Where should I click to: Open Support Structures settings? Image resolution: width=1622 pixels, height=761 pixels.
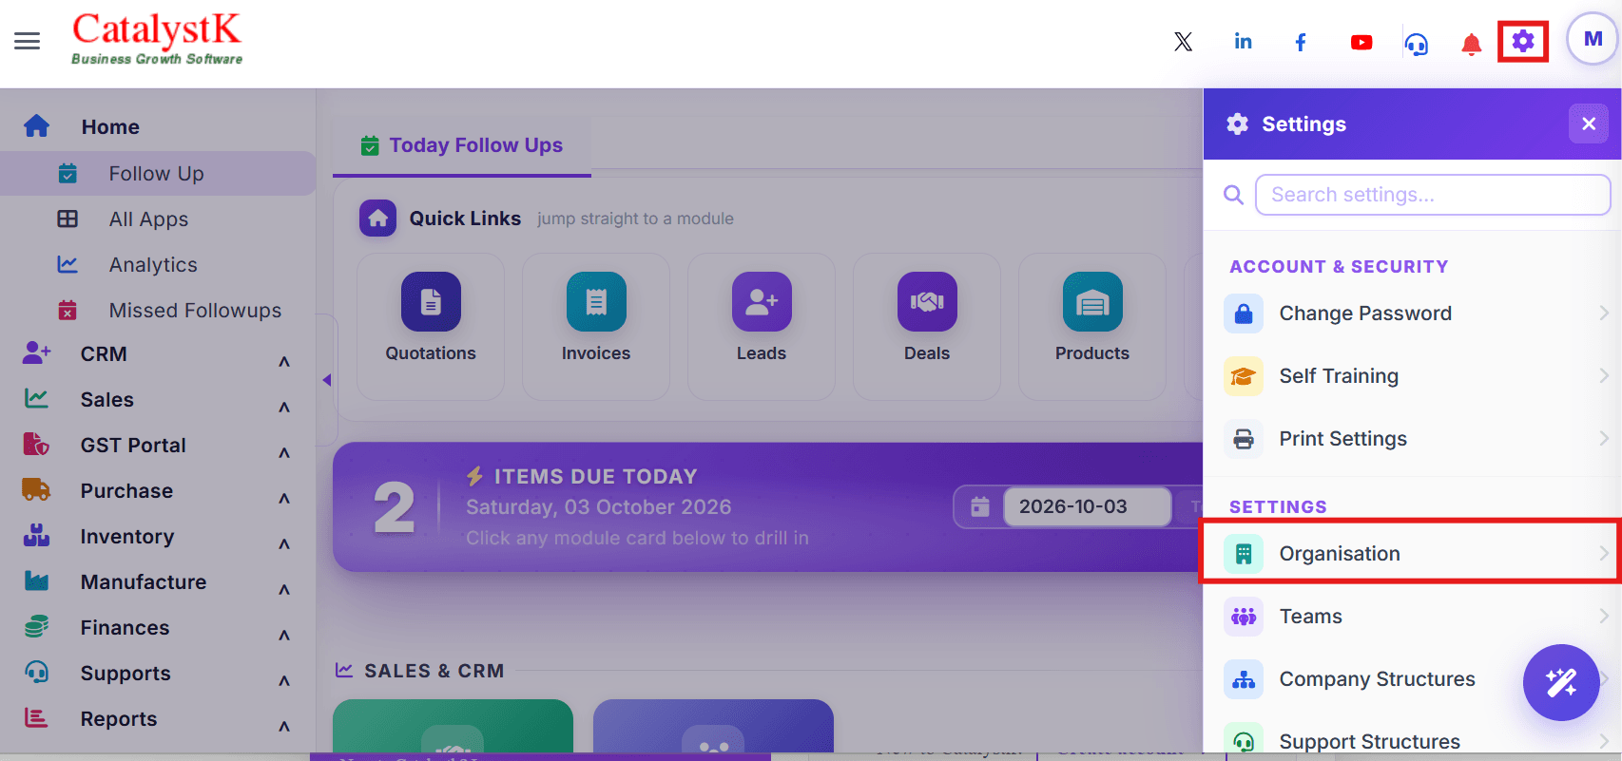click(x=1413, y=741)
